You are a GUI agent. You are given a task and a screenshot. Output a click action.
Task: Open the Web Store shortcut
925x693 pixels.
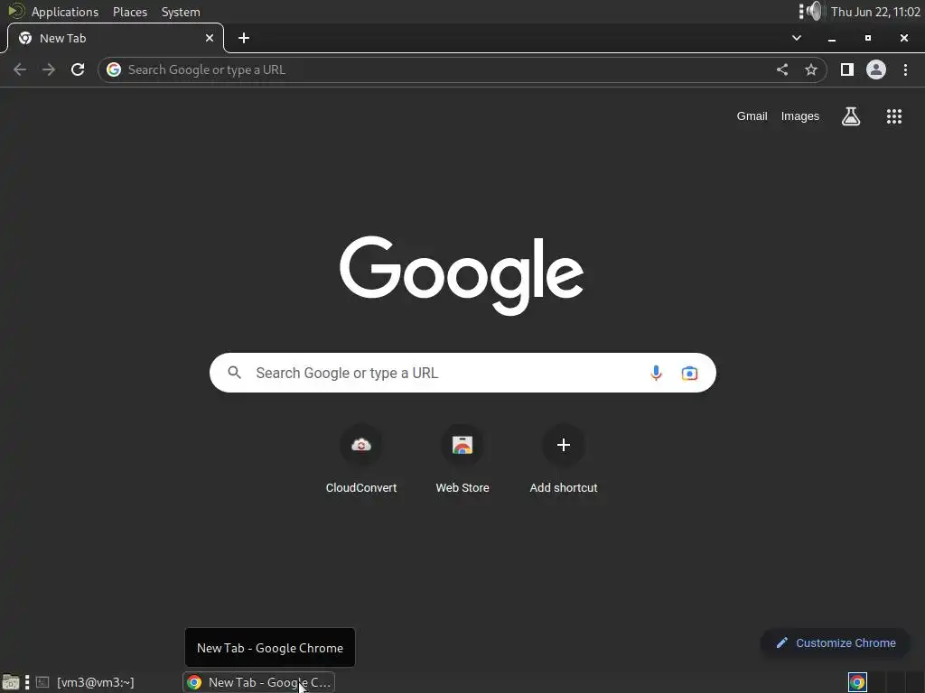[x=462, y=459]
